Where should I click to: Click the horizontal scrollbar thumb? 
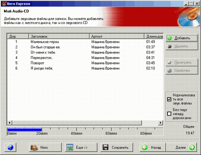coord(77,123)
